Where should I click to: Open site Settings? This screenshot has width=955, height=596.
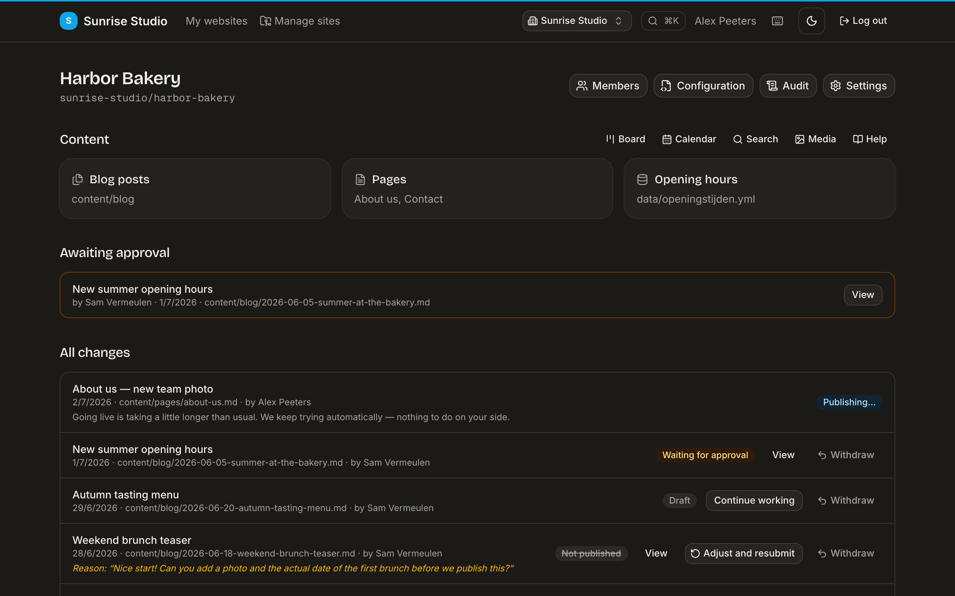pyautogui.click(x=859, y=86)
